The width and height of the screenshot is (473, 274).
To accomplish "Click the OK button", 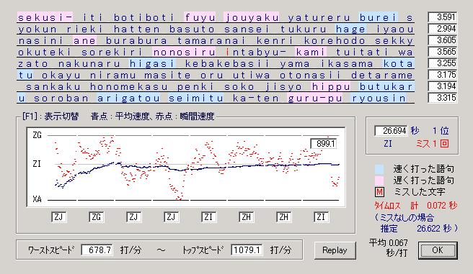I will 438,250.
